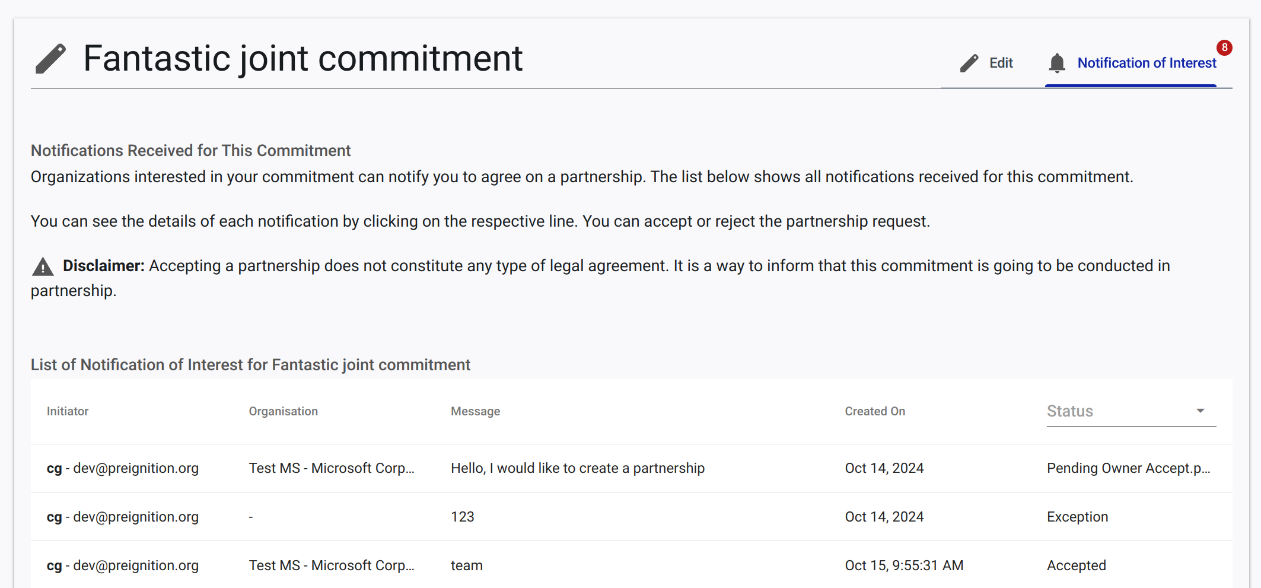This screenshot has width=1261, height=588.
Task: Click the pencil icon beside the commitment title
Action: [50, 59]
